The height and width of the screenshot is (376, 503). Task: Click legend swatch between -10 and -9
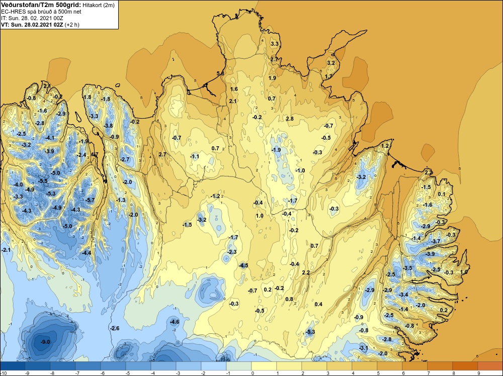point(13,366)
